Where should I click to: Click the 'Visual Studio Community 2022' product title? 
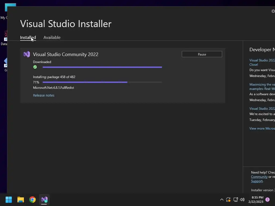(x=66, y=54)
